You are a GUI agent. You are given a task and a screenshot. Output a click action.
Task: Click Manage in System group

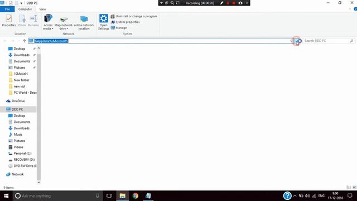point(119,28)
